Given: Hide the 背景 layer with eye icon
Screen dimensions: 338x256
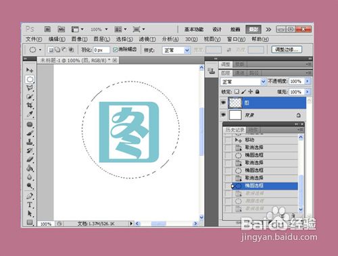Looking at the screenshot, I should [x=223, y=115].
